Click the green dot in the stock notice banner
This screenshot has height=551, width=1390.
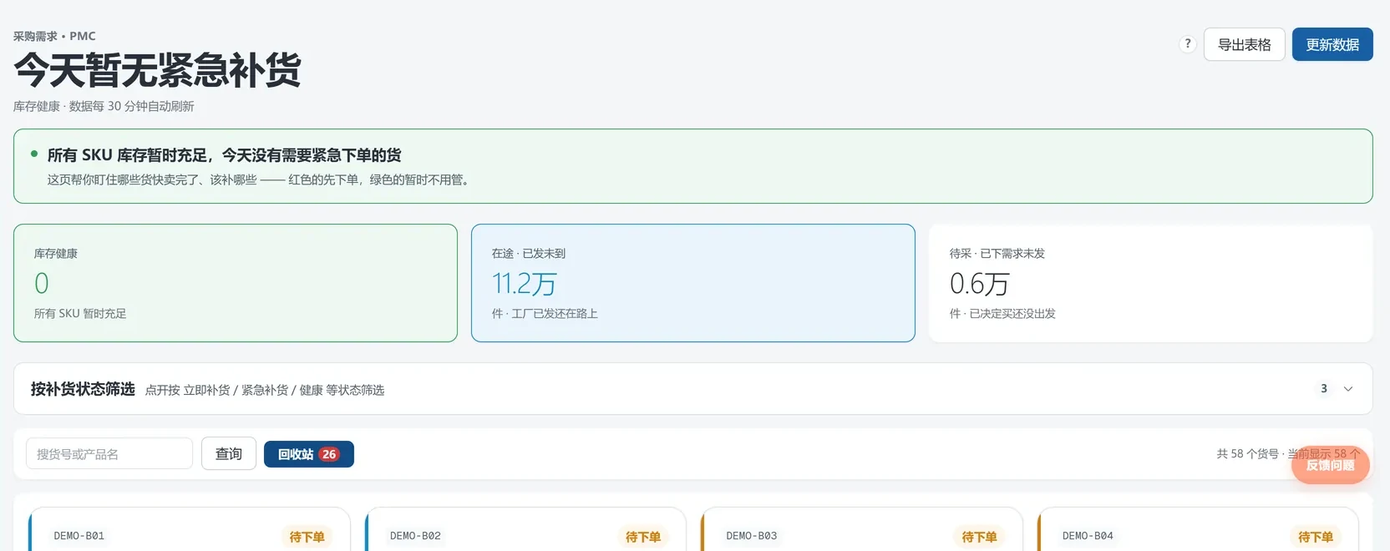34,154
